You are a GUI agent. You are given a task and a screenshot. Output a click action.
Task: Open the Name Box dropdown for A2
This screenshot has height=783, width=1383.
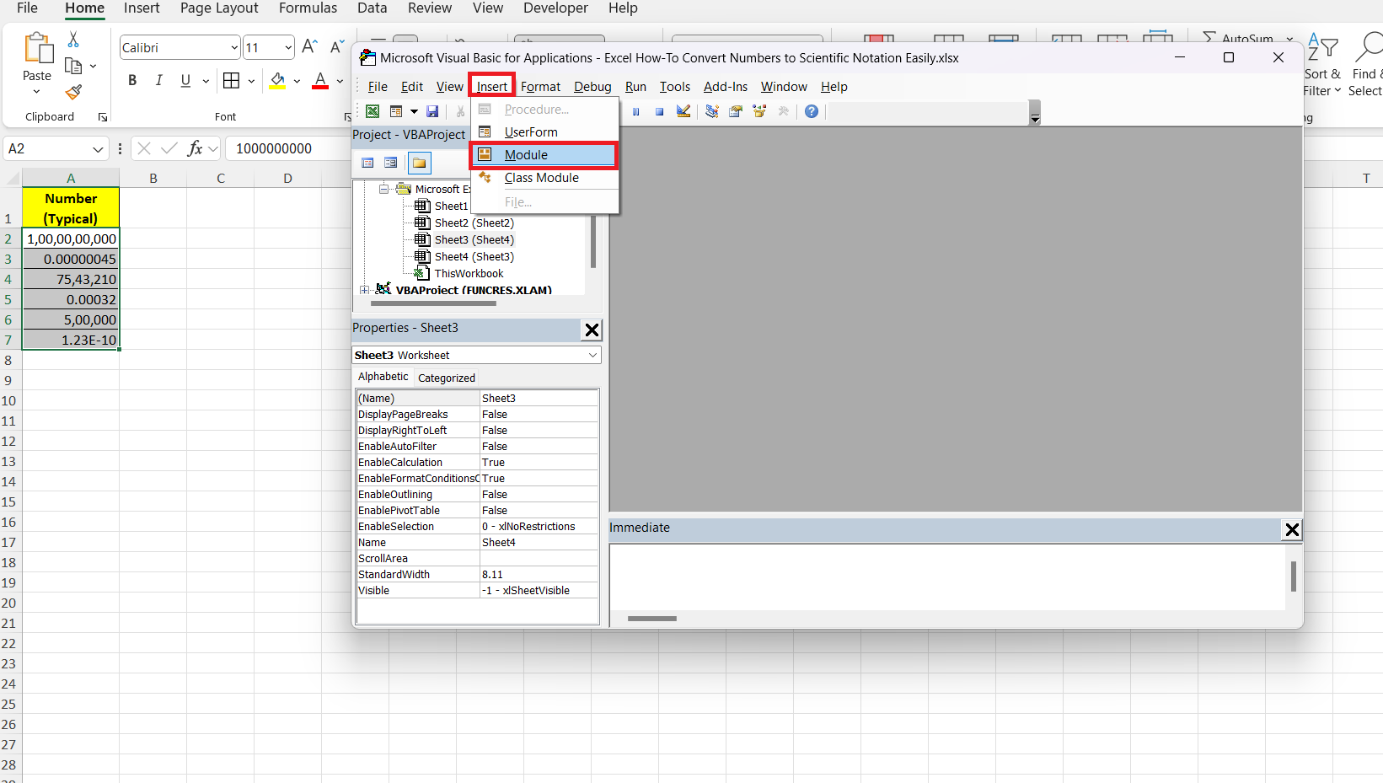click(98, 149)
